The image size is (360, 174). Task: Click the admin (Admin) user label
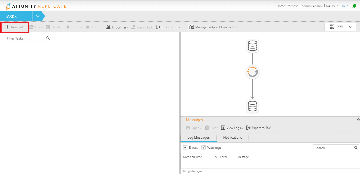pos(312,6)
